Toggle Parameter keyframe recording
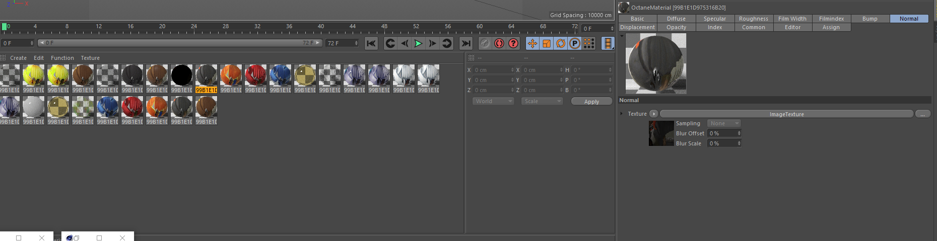 pyautogui.click(x=575, y=43)
